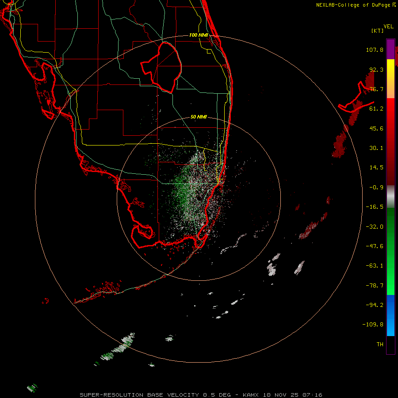
Task: Click the -63.1 velocity scale value
Action: point(375,266)
